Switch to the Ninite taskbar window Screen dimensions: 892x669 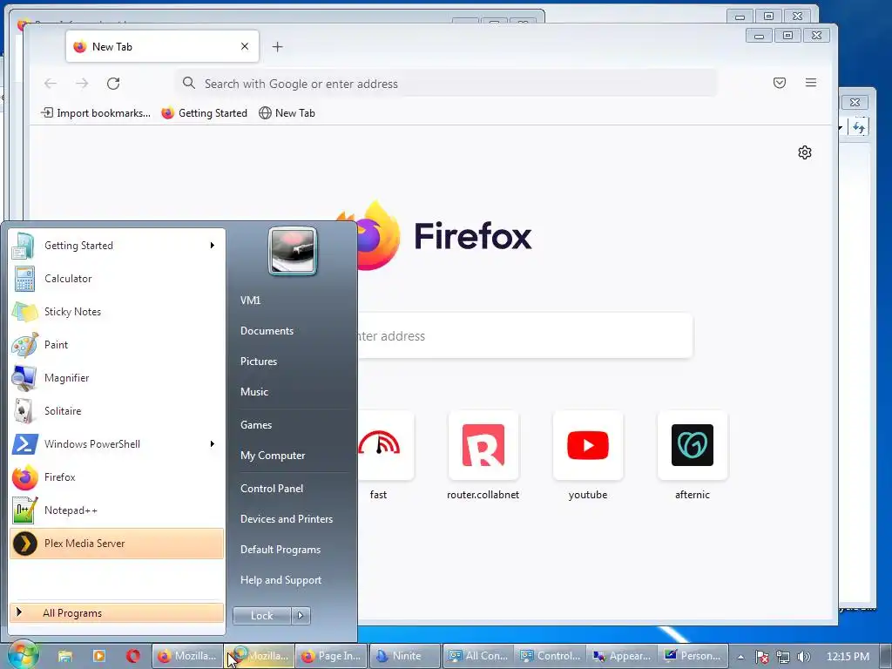coord(404,656)
